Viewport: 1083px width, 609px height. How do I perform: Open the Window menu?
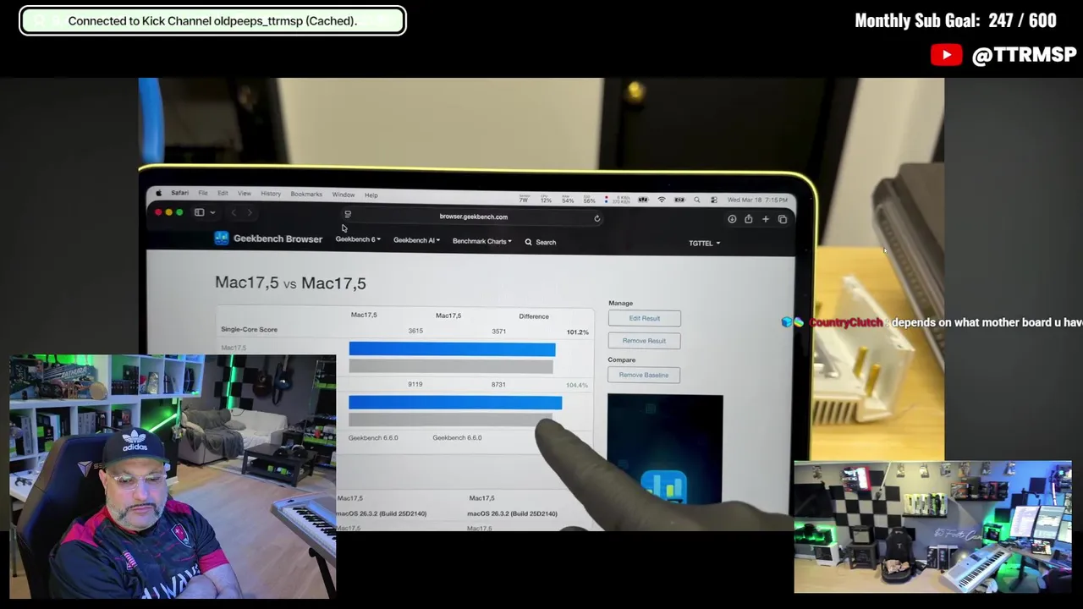(x=344, y=195)
